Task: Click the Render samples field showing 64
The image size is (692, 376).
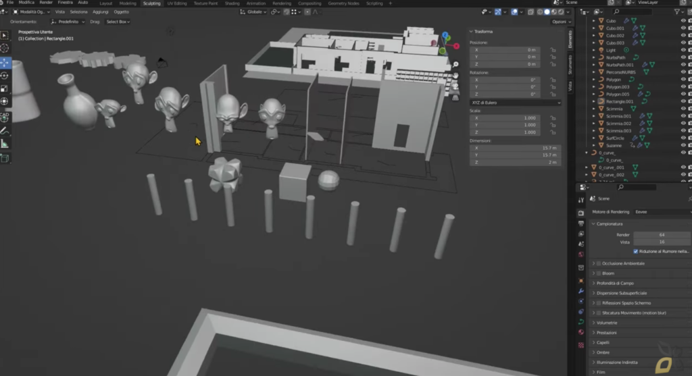Action: click(662, 235)
